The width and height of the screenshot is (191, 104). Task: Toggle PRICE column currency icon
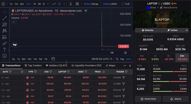coord(104,72)
